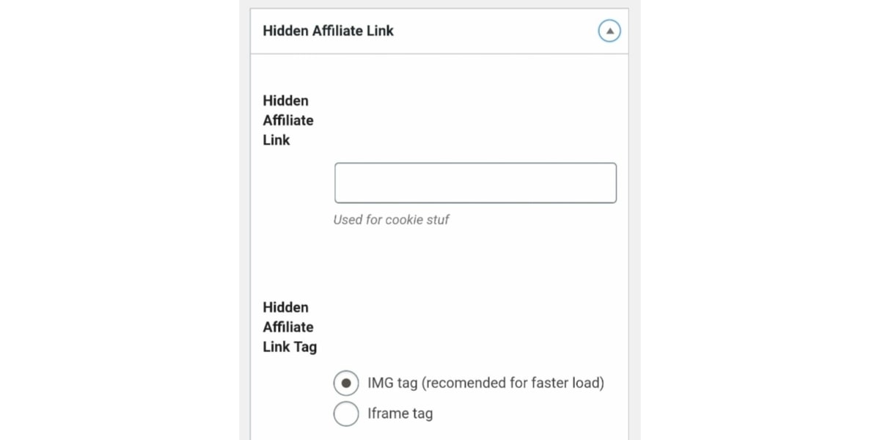Click the gray margin left of the panel
The height and width of the screenshot is (440, 880).
[245, 220]
